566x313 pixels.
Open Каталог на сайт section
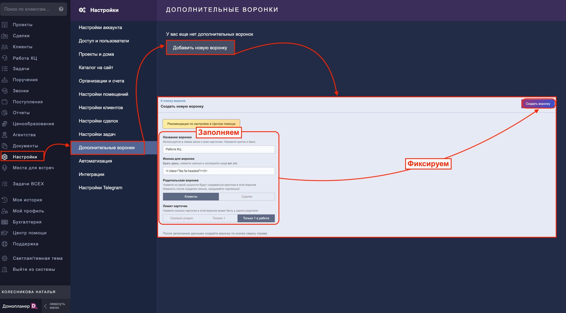96,68
